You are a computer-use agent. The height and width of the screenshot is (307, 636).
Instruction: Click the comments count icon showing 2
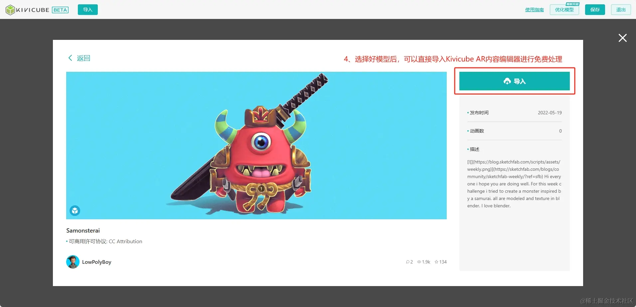click(x=408, y=262)
